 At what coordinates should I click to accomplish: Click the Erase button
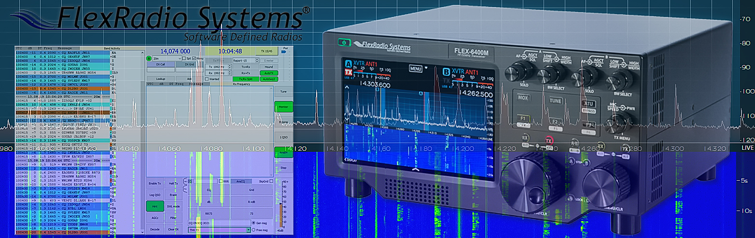tap(173, 195)
